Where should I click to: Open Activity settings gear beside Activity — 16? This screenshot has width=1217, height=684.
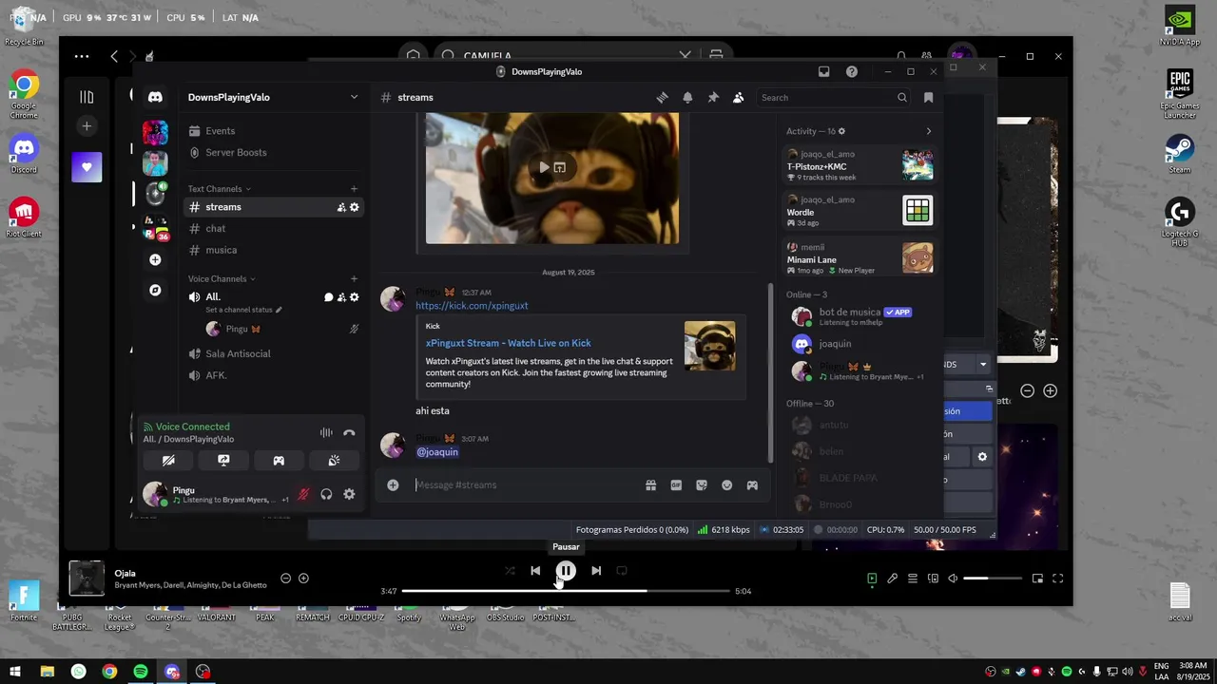(841, 131)
